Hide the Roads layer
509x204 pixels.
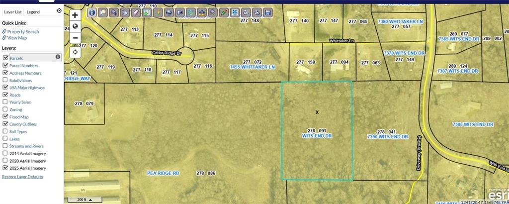coord(5,95)
